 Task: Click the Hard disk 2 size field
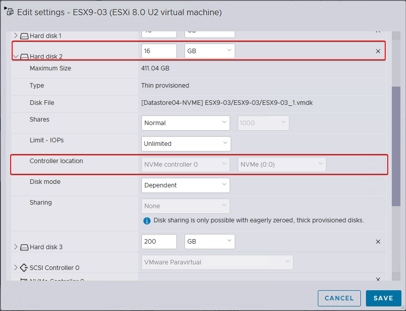point(159,51)
